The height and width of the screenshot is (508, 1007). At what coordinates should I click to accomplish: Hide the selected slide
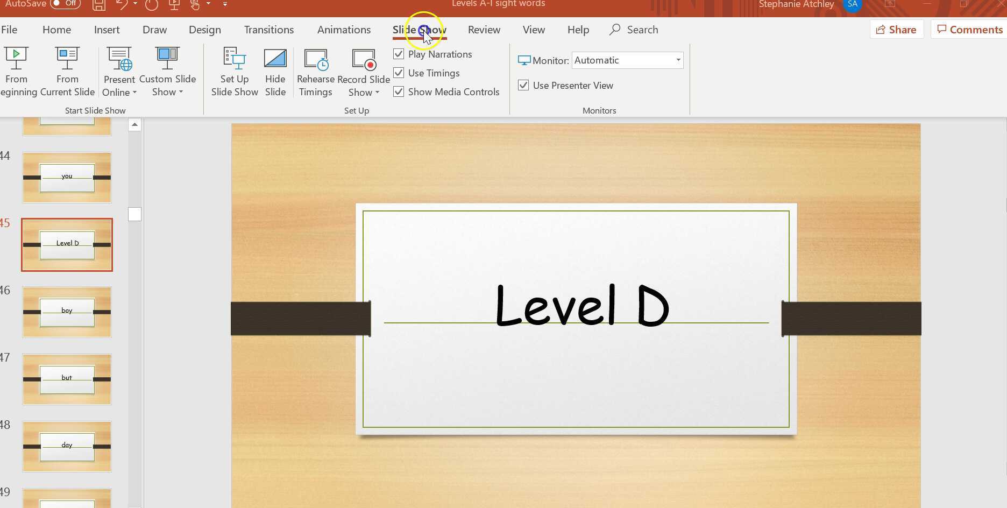pos(275,70)
